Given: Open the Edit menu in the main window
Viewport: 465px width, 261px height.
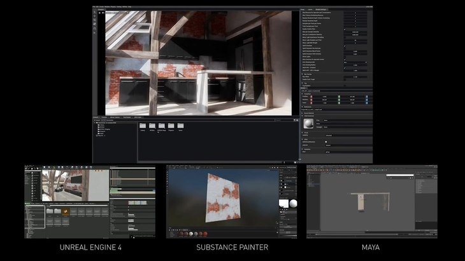Looking at the screenshot, I should pyautogui.click(x=97, y=6).
